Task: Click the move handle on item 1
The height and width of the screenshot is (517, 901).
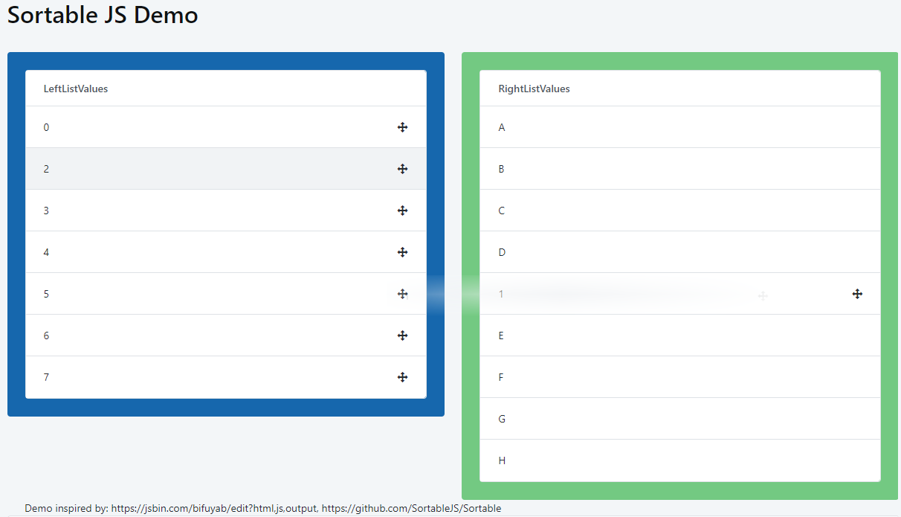Action: (x=857, y=294)
